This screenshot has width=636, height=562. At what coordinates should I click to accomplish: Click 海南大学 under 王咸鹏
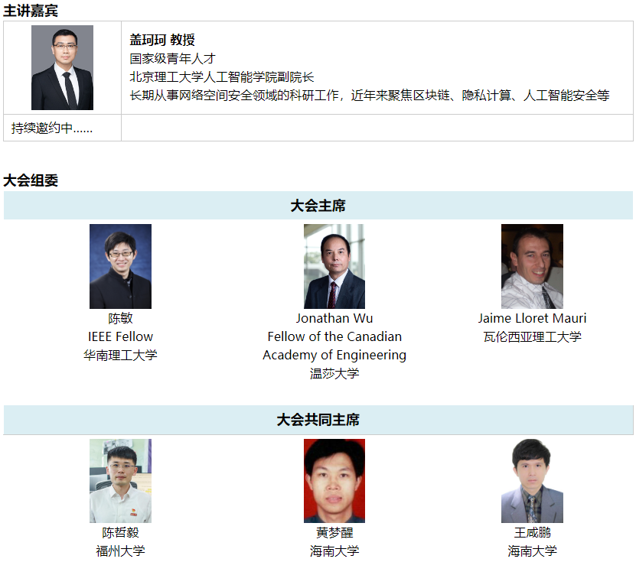532,551
